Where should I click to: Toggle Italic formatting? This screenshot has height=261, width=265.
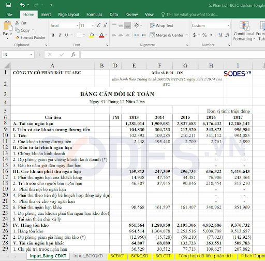coord(60,35)
